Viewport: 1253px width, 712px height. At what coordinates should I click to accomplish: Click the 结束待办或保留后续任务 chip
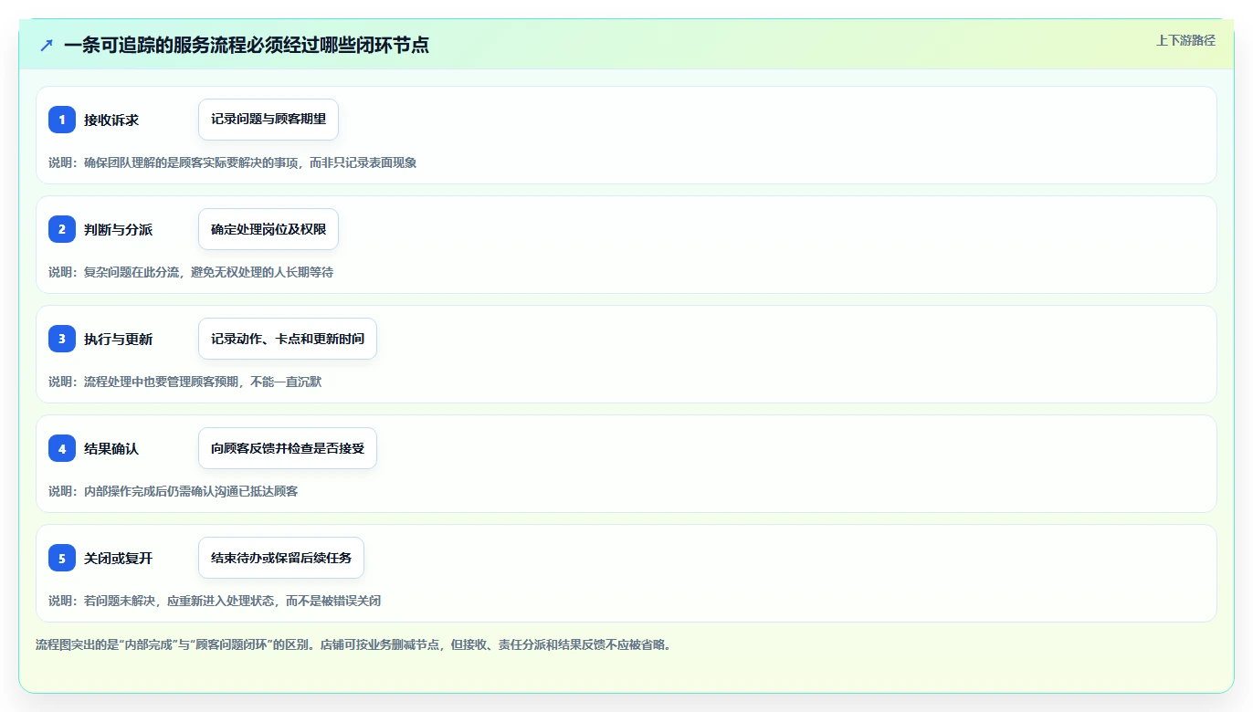281,558
